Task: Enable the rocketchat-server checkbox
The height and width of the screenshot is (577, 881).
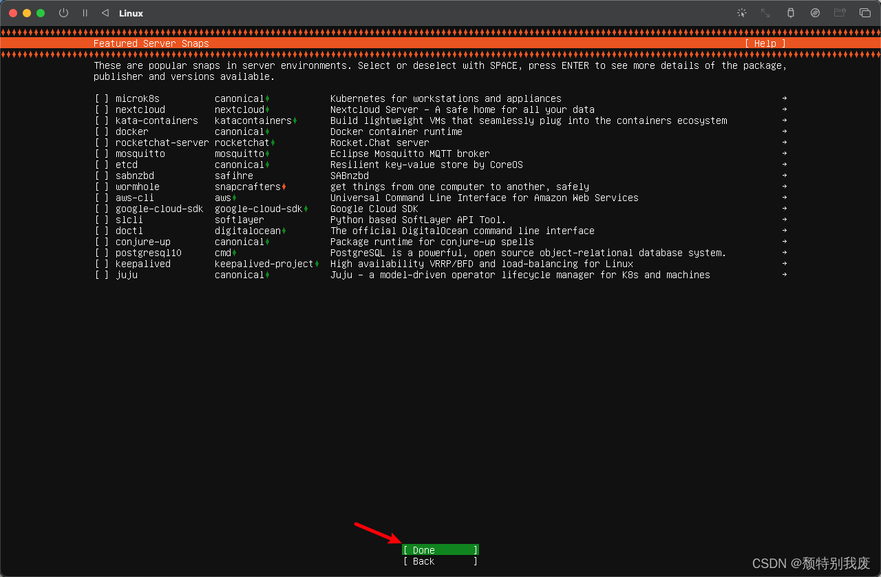Action: pyautogui.click(x=102, y=143)
